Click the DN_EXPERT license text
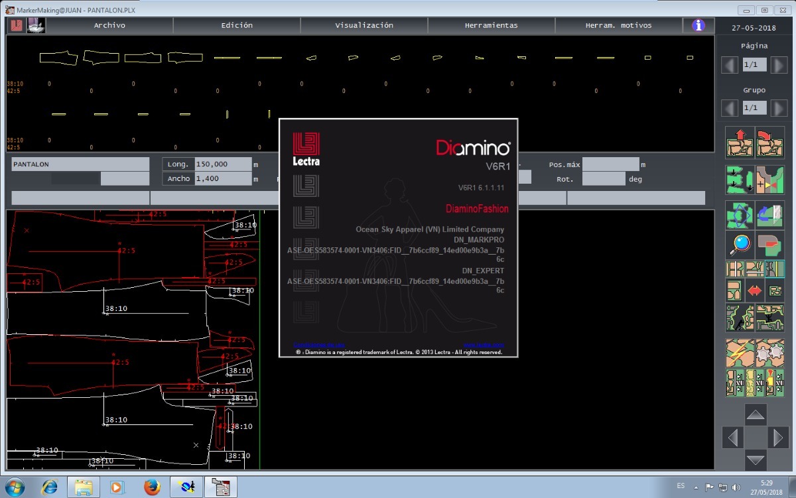The width and height of the screenshot is (796, 498). 483,271
